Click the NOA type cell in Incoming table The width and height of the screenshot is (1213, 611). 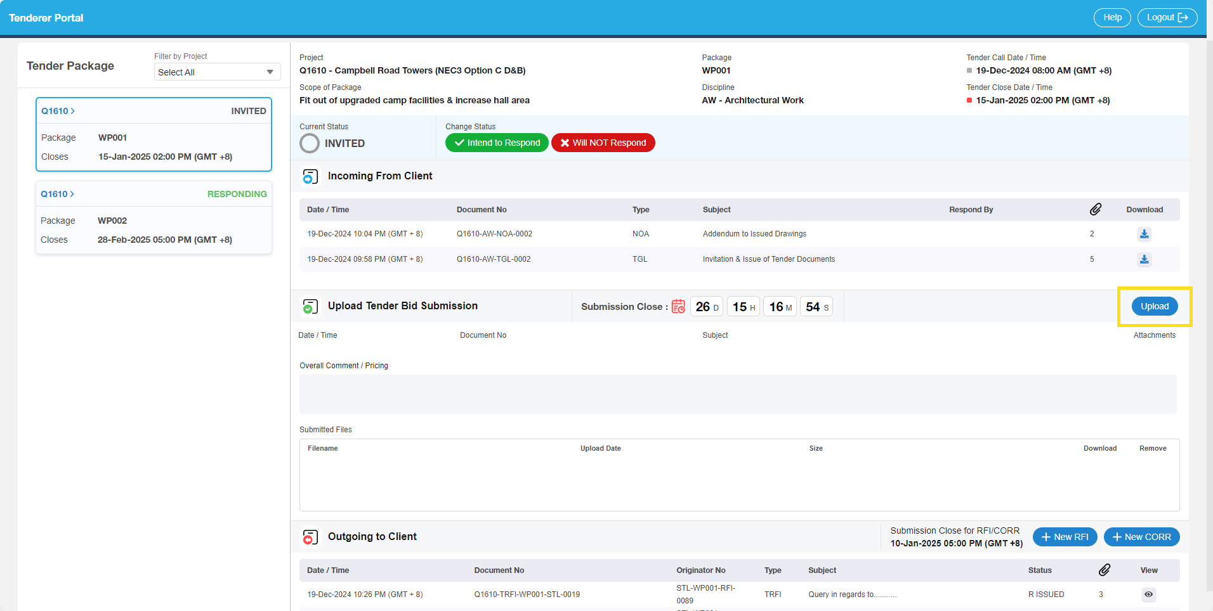[x=640, y=234]
